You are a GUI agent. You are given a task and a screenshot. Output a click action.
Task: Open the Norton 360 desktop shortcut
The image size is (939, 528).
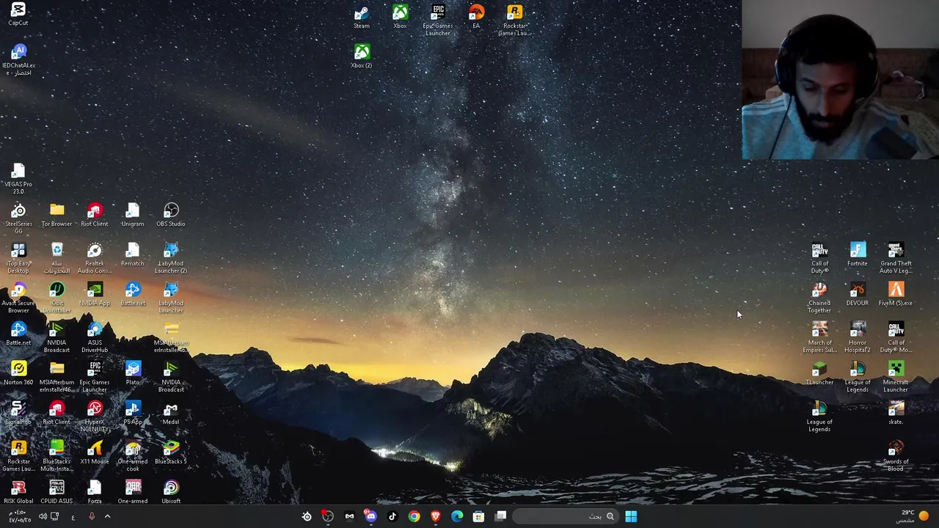[x=18, y=373]
